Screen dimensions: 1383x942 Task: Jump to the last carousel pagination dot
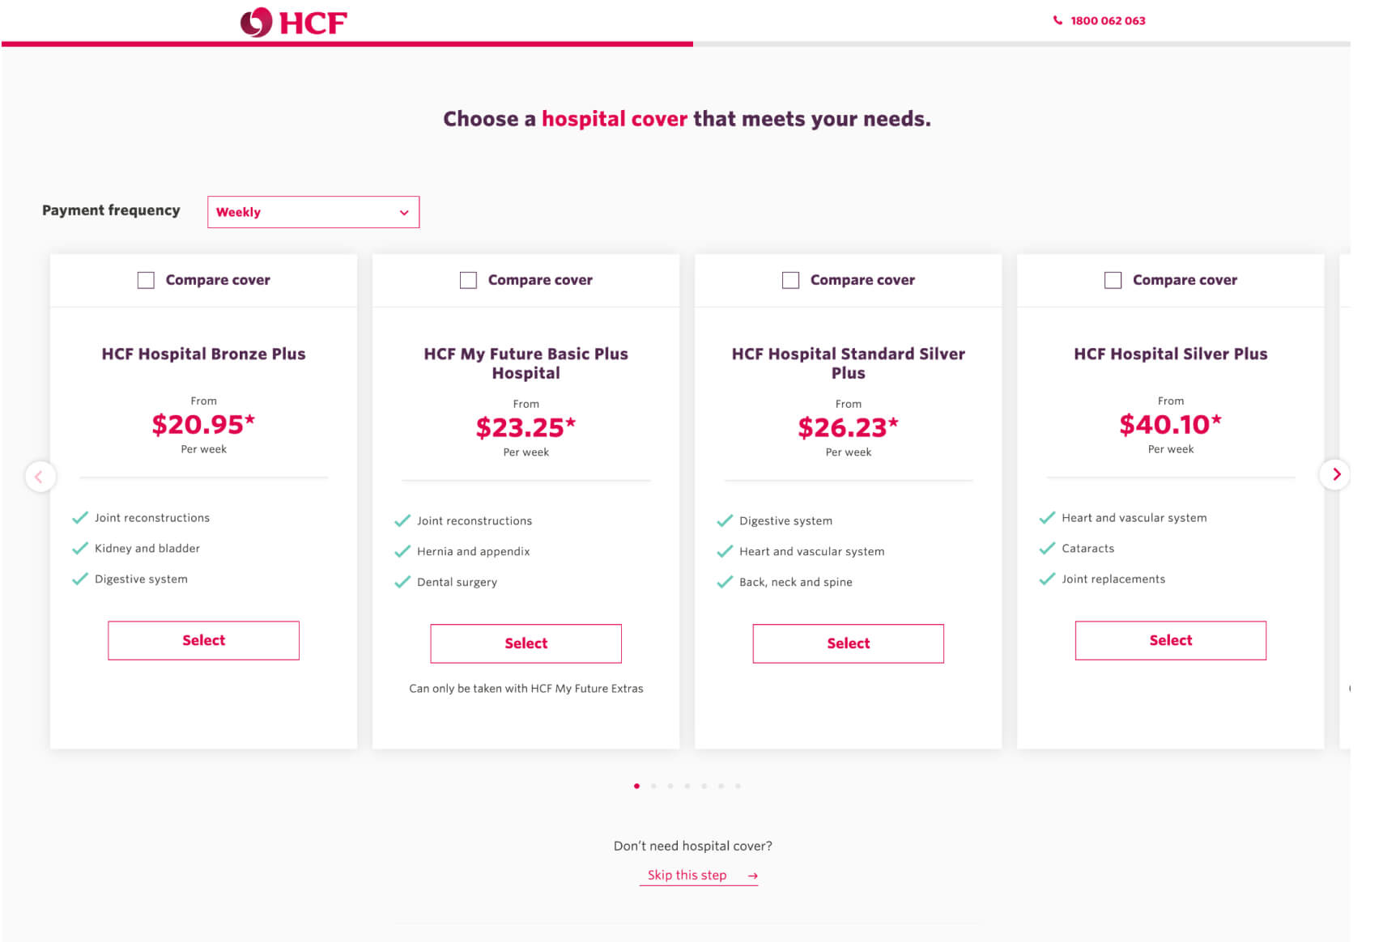[738, 786]
